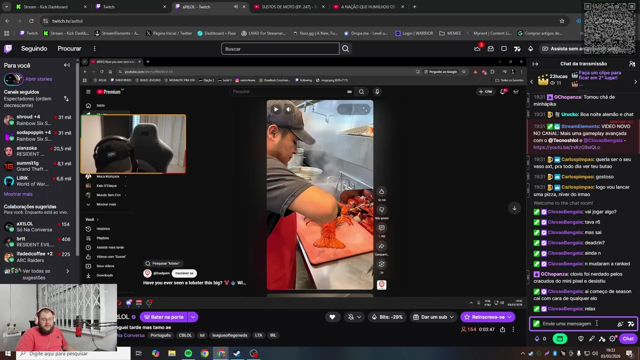The height and width of the screenshot is (360, 640).
Task: Click the Português stream tag
Action: point(160,335)
